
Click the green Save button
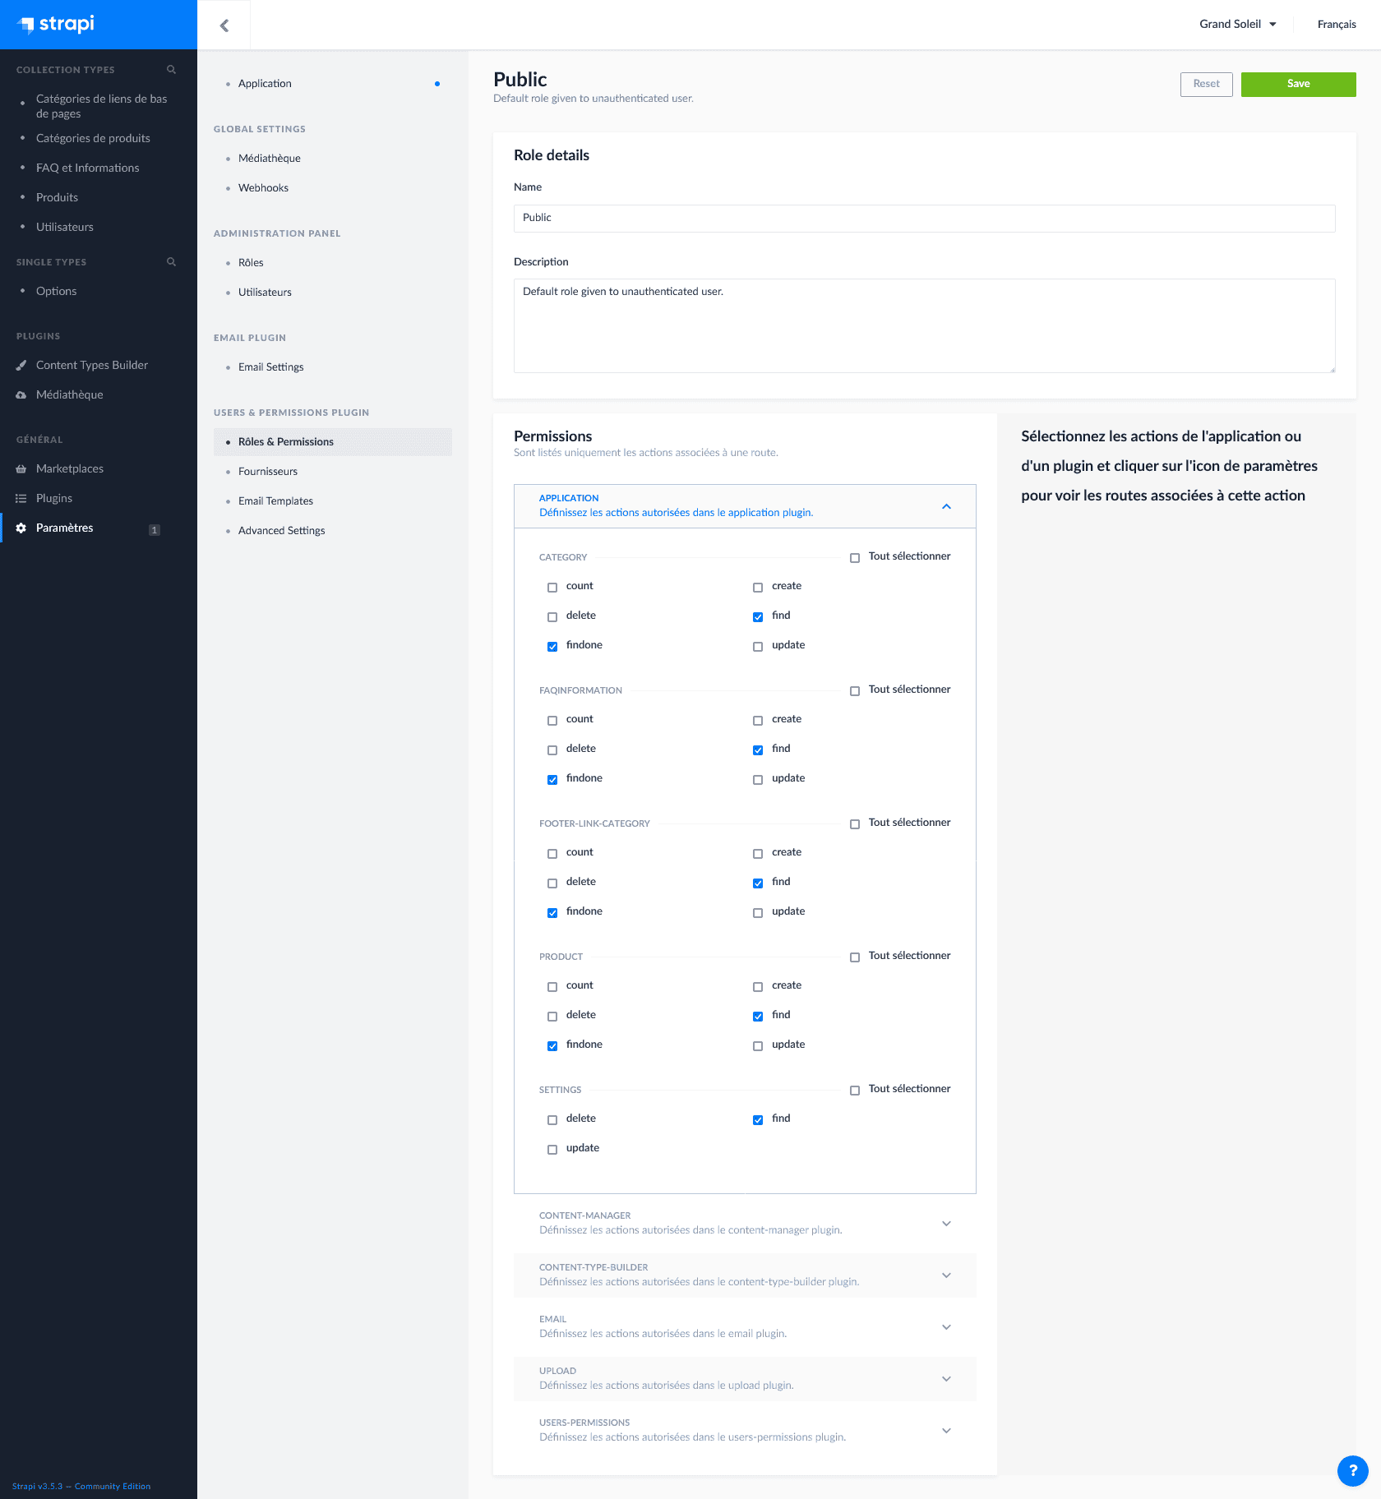click(x=1298, y=84)
